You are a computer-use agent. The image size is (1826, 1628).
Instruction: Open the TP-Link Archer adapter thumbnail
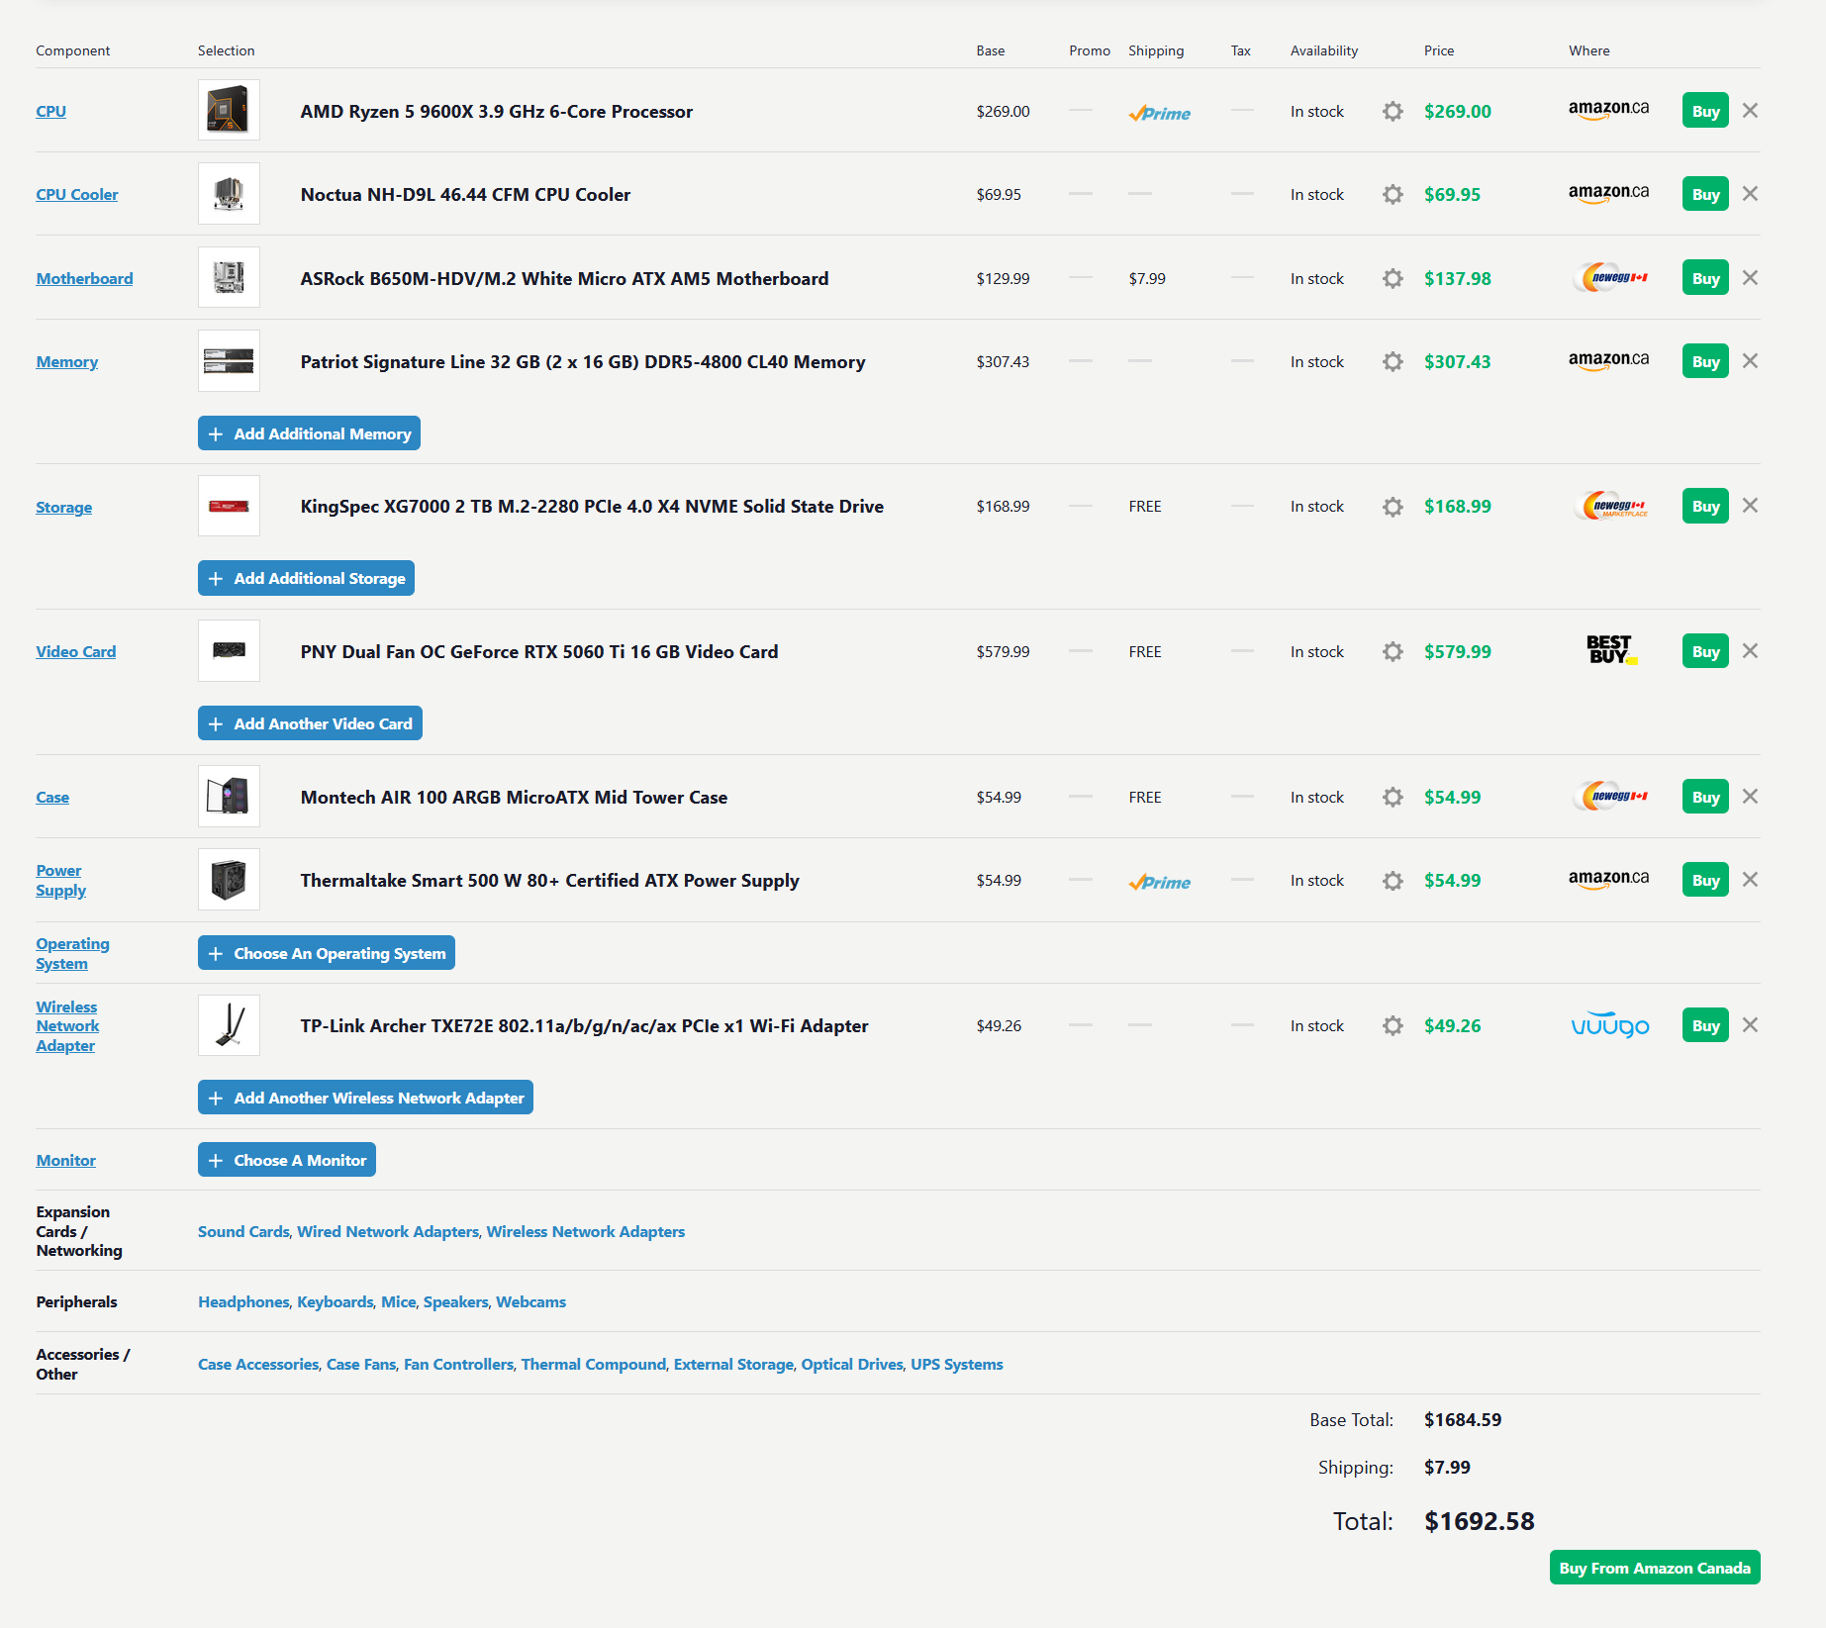click(229, 1025)
